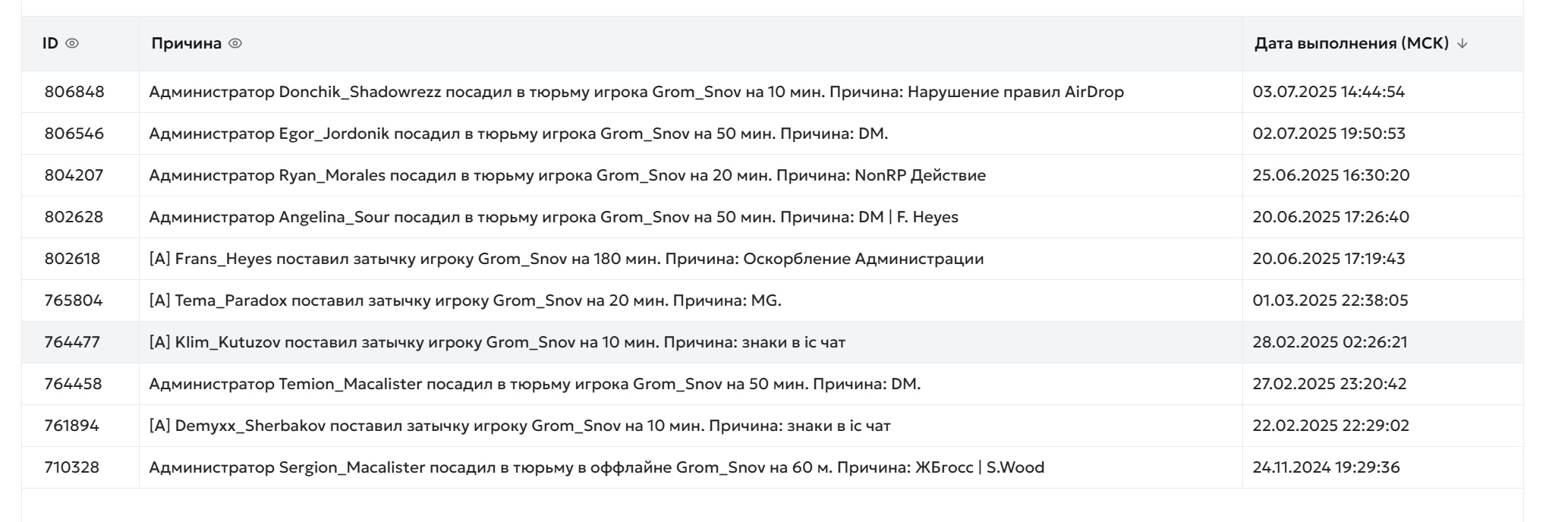Image resolution: width=1552 pixels, height=522 pixels.
Task: Click the Temion_Macalister DM jail entry
Action: pyautogui.click(x=534, y=384)
